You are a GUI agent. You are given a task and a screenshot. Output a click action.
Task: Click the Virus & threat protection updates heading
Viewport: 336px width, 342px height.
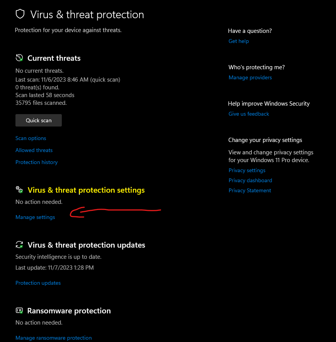[87, 245]
